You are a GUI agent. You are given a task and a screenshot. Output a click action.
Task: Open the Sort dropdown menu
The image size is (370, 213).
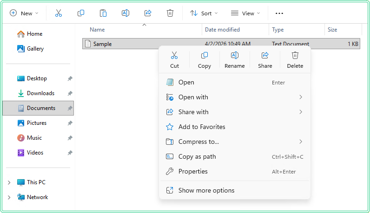pyautogui.click(x=204, y=13)
